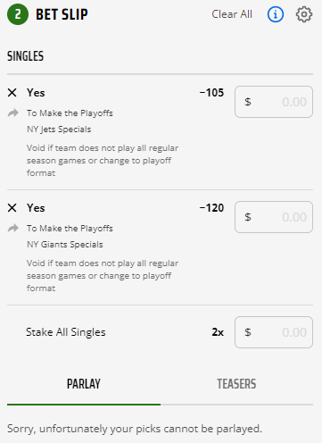
Task: Click the -120 odds value
Action: (211, 208)
